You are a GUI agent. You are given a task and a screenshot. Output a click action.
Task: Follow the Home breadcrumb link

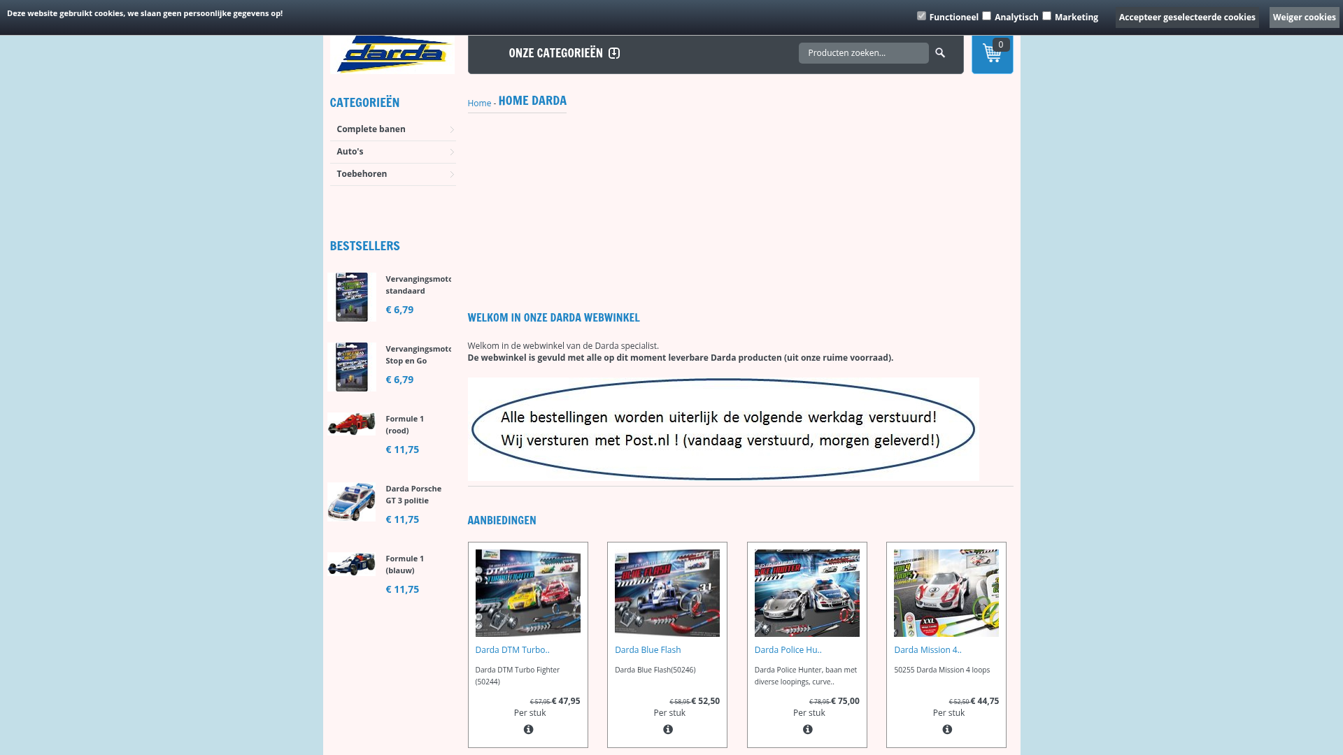(x=479, y=103)
